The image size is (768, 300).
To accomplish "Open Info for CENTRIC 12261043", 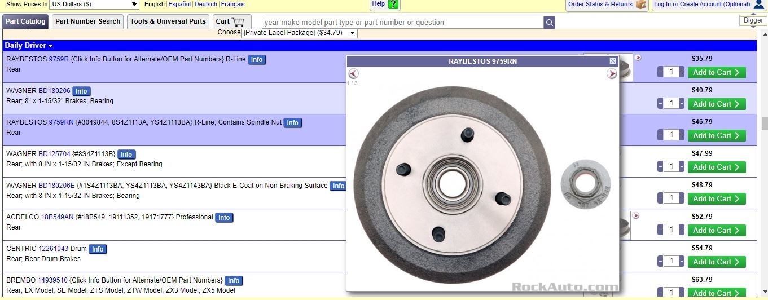I will (x=98, y=249).
